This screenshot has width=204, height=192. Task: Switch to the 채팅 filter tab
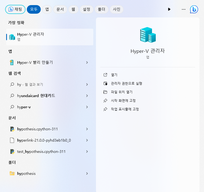15,9
